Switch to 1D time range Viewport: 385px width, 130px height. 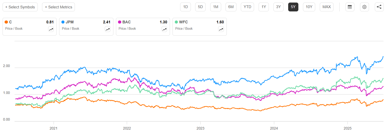tap(185, 7)
